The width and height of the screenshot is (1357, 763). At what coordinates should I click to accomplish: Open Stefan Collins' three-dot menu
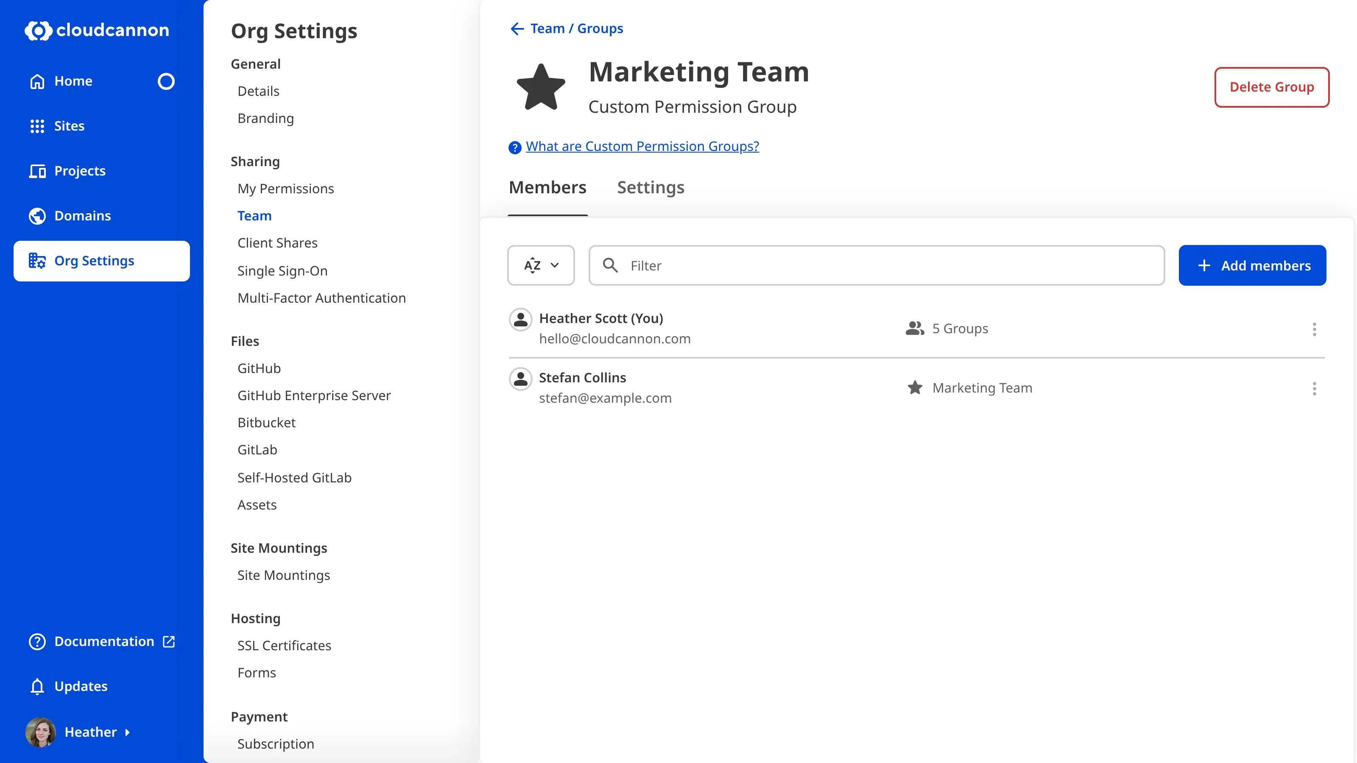pos(1314,389)
